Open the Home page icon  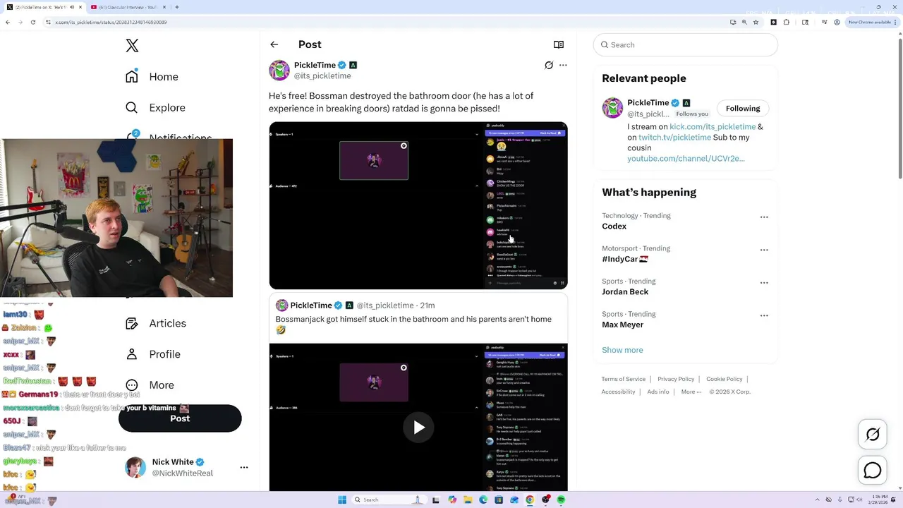click(132, 76)
